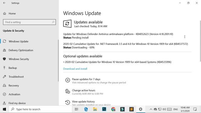
Task: Click the search magnifier in Find a setting
Action: click(53, 22)
